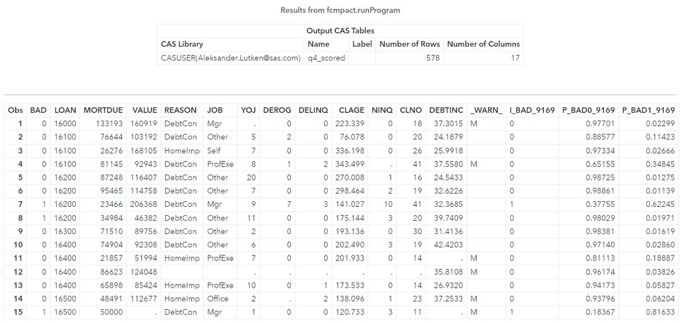Select the REASON column header

180,110
